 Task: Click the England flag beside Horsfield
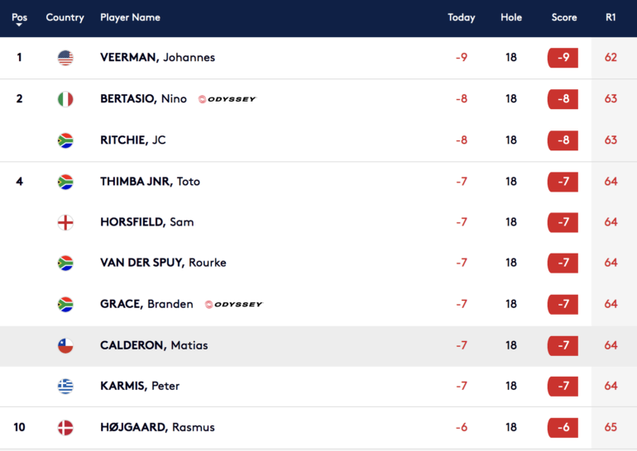(x=65, y=223)
